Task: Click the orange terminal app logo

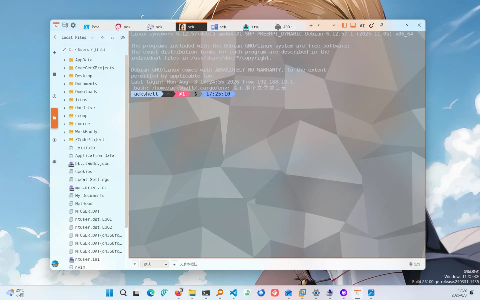Action: coord(56,25)
